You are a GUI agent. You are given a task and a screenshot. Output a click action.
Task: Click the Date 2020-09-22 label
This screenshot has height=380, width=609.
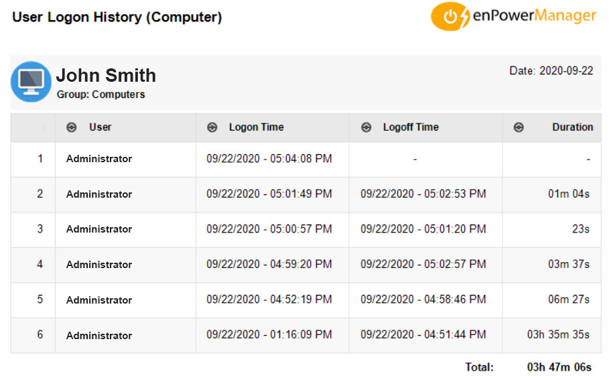551,71
